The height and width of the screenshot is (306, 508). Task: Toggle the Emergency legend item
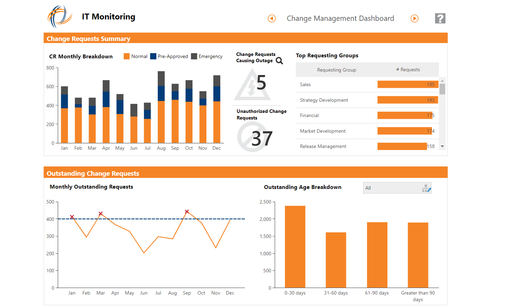tap(207, 56)
